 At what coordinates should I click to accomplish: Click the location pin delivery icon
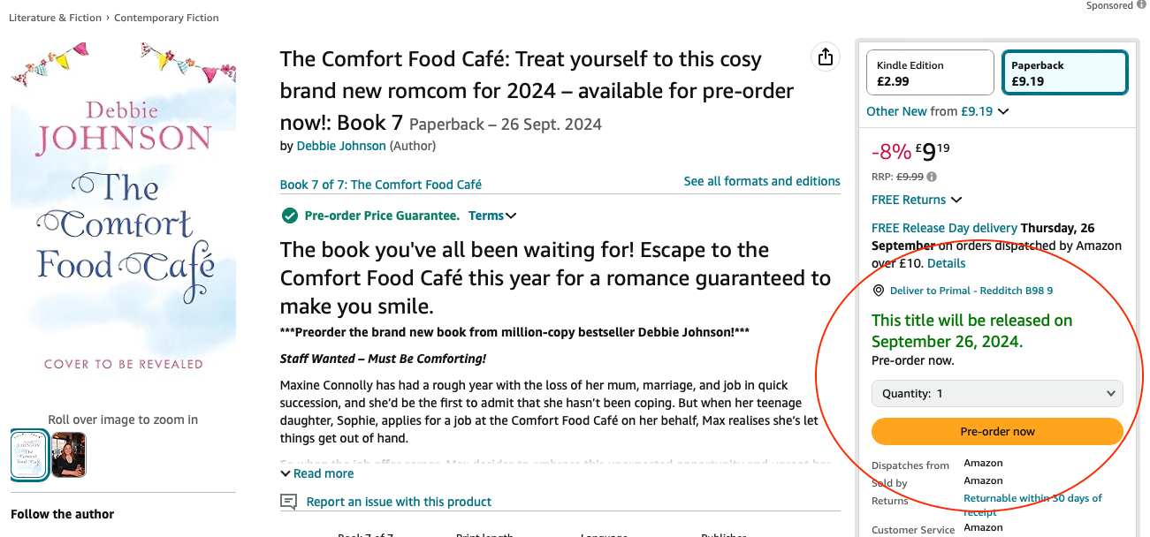click(x=879, y=291)
